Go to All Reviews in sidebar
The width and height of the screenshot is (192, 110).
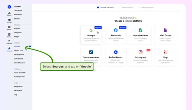tap(18, 15)
